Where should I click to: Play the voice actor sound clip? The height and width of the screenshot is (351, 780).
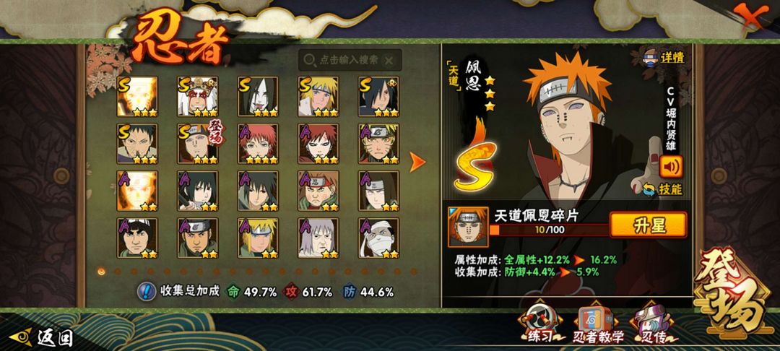pos(671,167)
